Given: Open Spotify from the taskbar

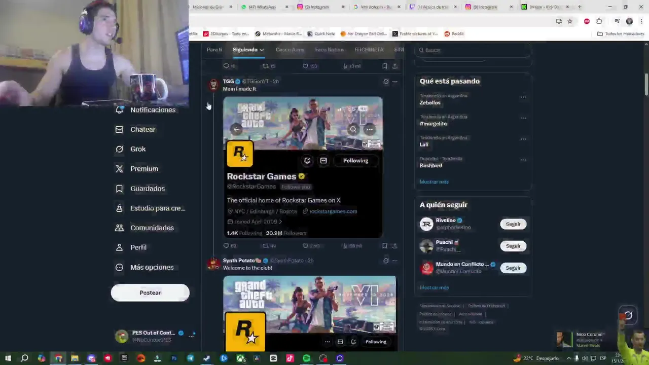Looking at the screenshot, I should [306, 358].
